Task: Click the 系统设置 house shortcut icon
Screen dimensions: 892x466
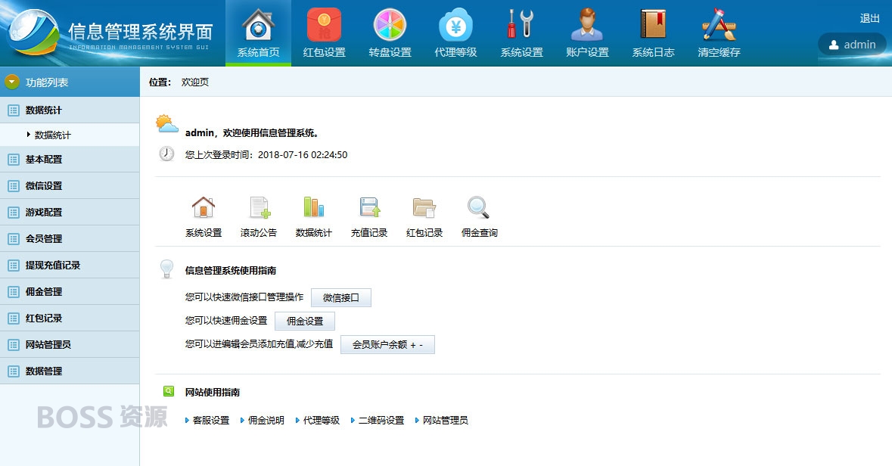Action: tap(203, 207)
